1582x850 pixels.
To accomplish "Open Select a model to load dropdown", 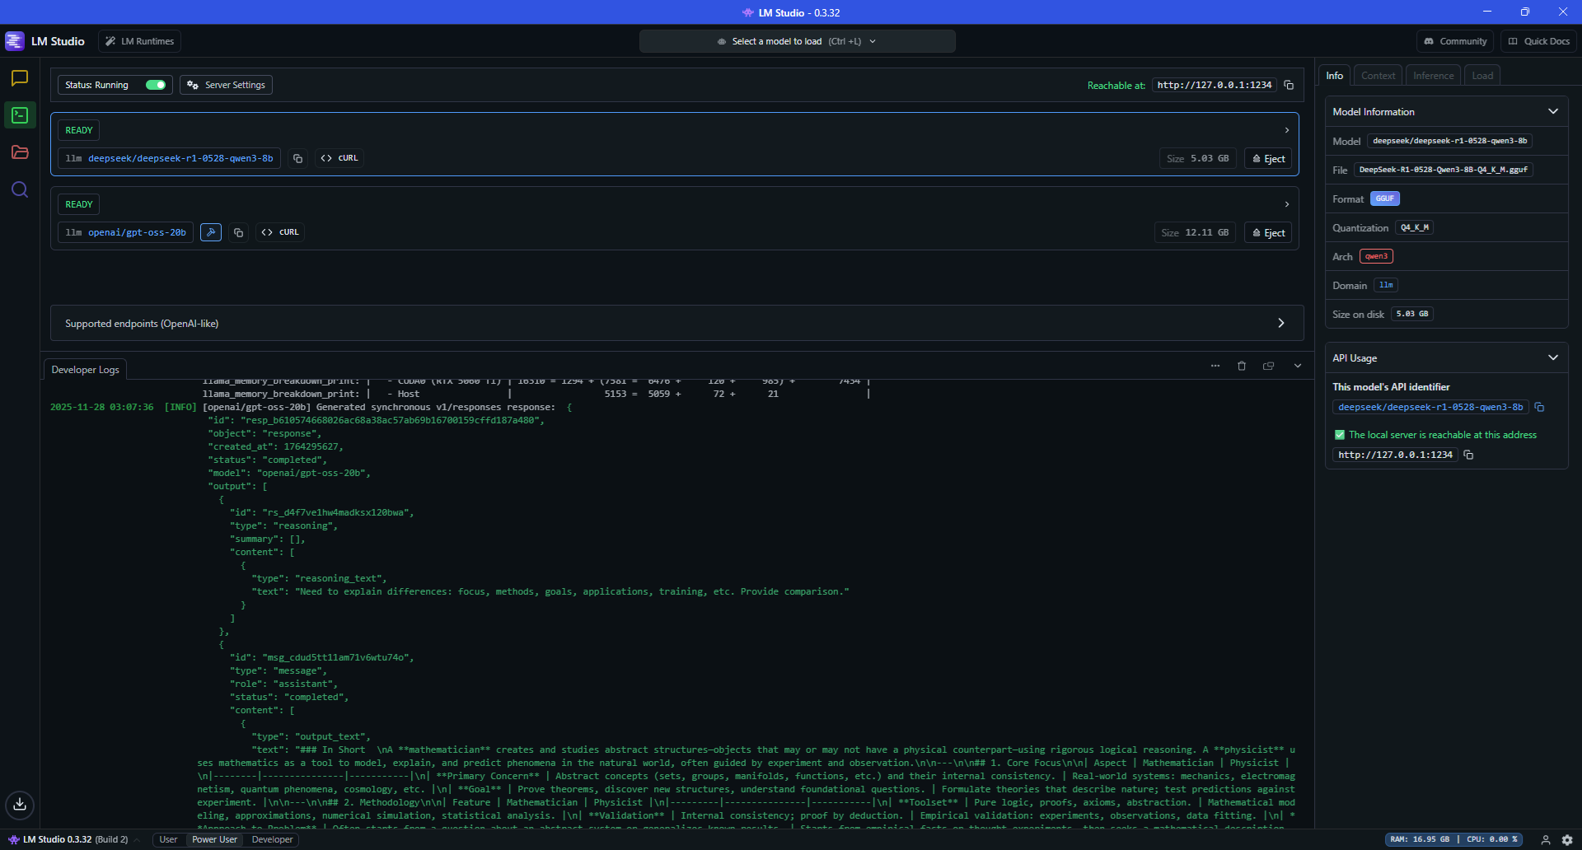I will click(x=797, y=41).
